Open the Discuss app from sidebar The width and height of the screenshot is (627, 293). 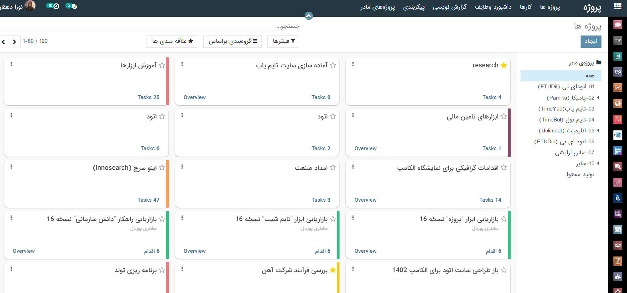(618, 25)
